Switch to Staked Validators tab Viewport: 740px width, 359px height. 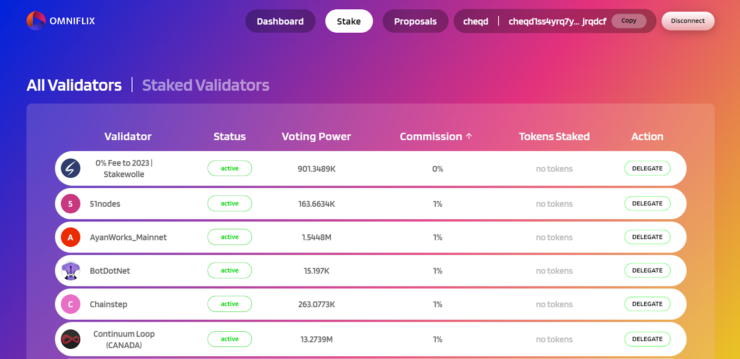pos(205,85)
